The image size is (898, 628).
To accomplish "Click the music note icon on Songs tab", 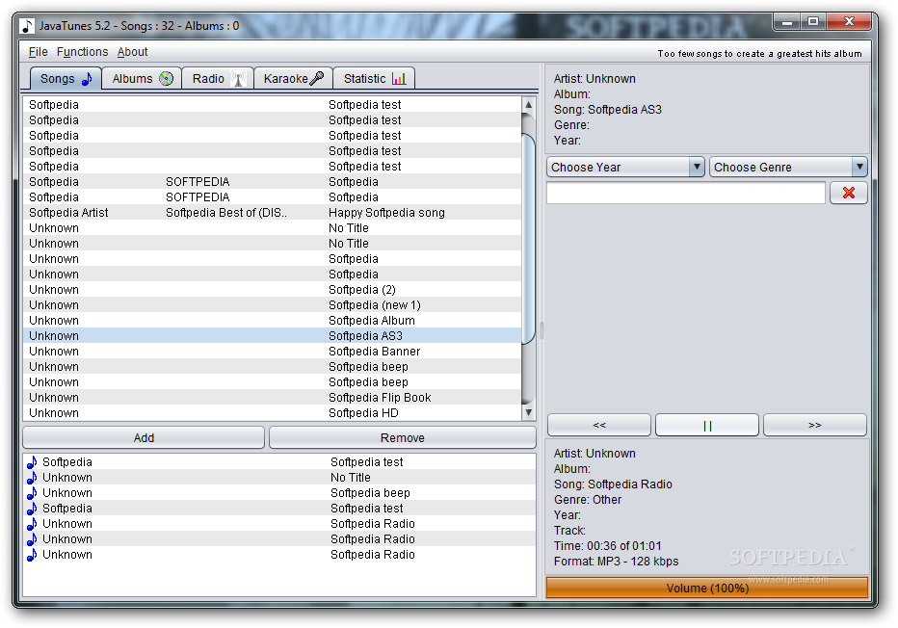I will click(x=87, y=78).
